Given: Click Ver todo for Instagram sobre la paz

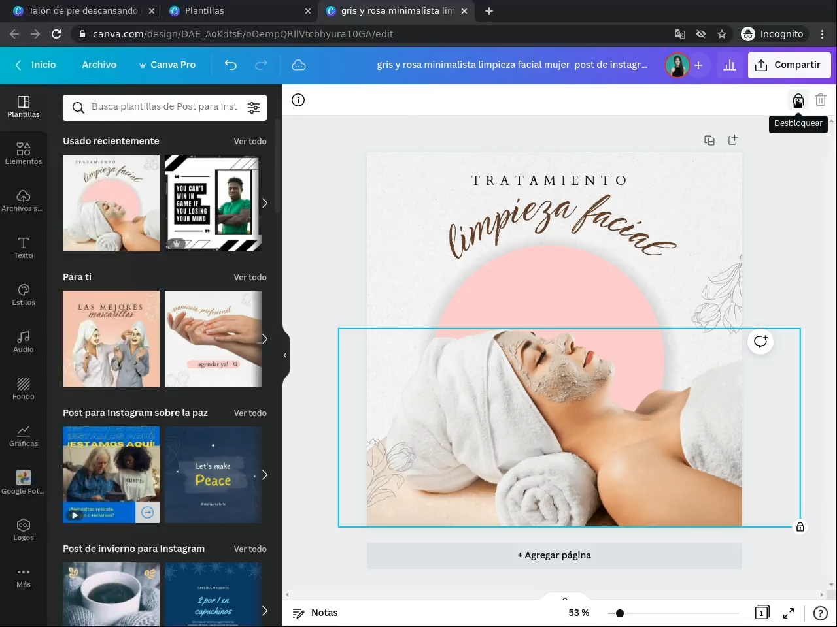Looking at the screenshot, I should point(250,413).
